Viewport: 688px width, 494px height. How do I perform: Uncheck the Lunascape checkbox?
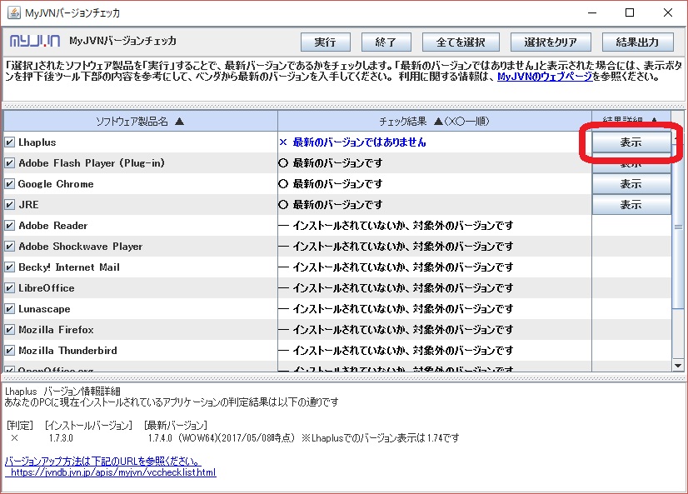point(10,309)
